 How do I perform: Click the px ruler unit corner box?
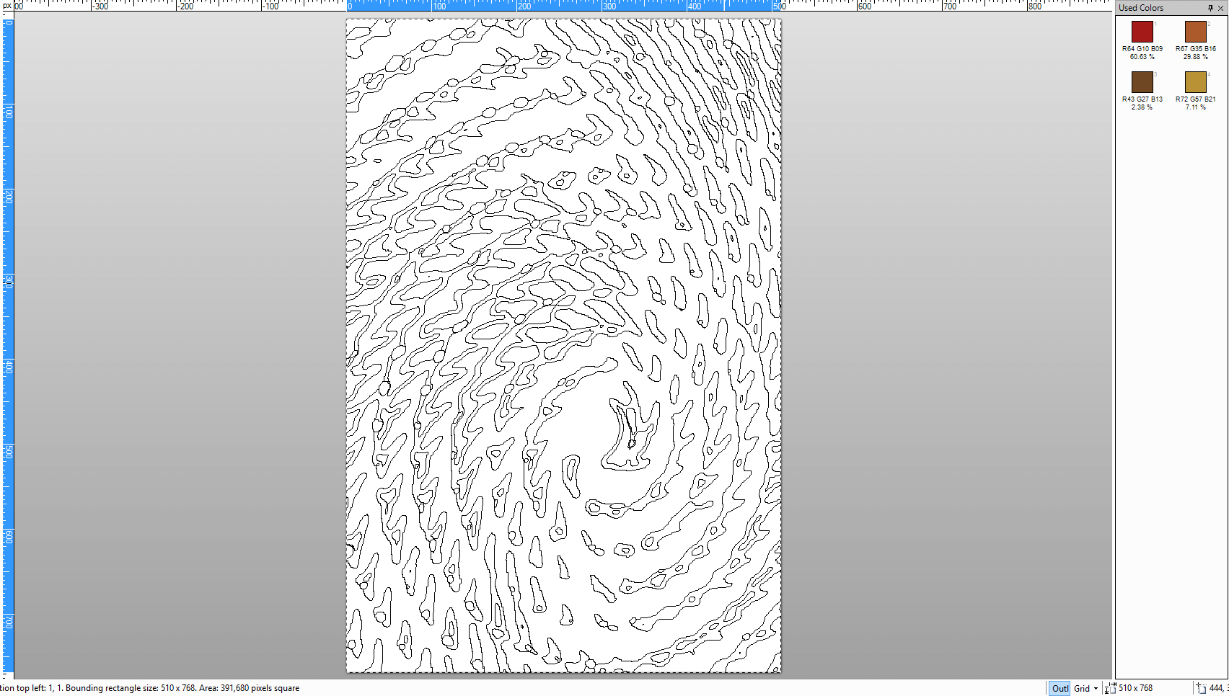[x=7, y=6]
